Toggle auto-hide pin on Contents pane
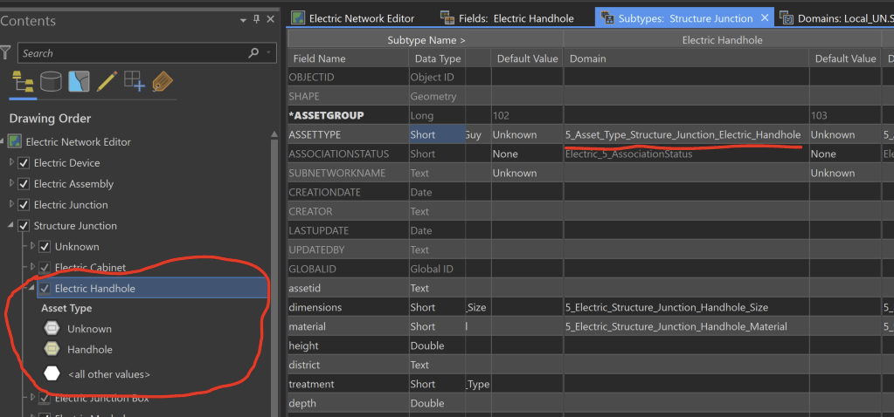 [257, 20]
